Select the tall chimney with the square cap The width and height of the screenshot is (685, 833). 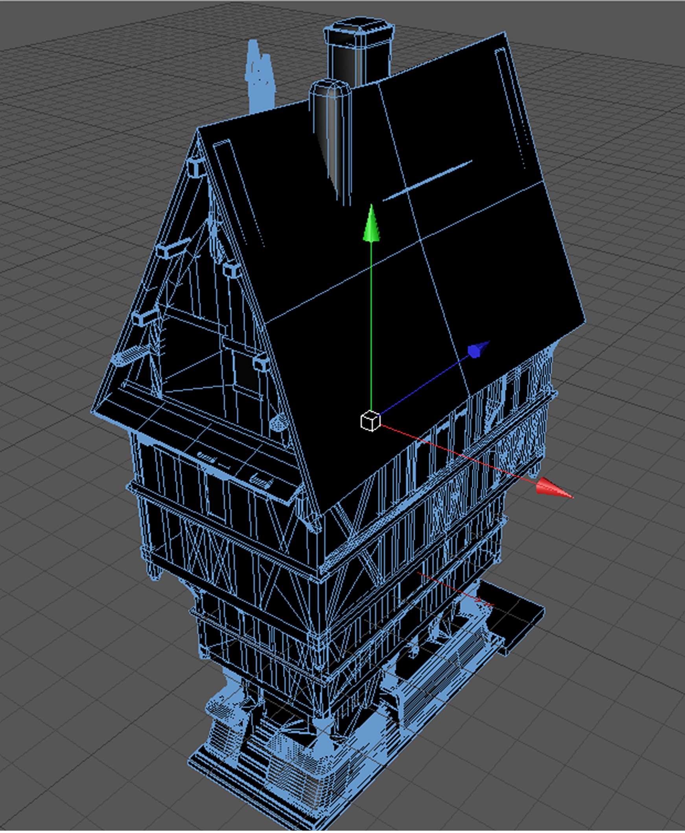(x=359, y=51)
